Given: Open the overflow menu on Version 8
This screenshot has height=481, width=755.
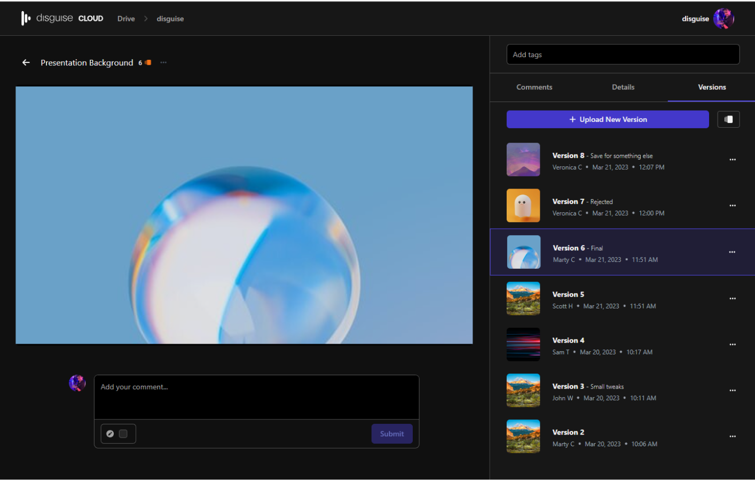Looking at the screenshot, I should [x=732, y=159].
